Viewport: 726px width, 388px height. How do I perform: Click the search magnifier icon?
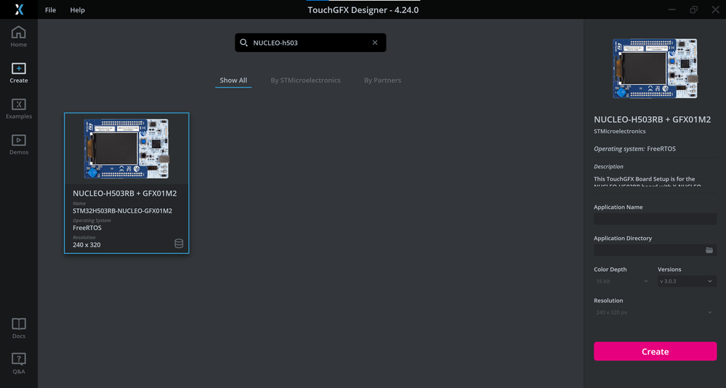click(x=243, y=43)
